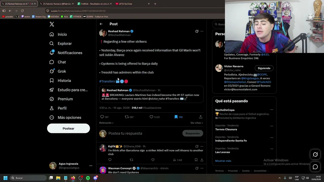Open Estudio para creadores in sidebar
Image resolution: width=324 pixels, height=182 pixels.
click(x=69, y=90)
